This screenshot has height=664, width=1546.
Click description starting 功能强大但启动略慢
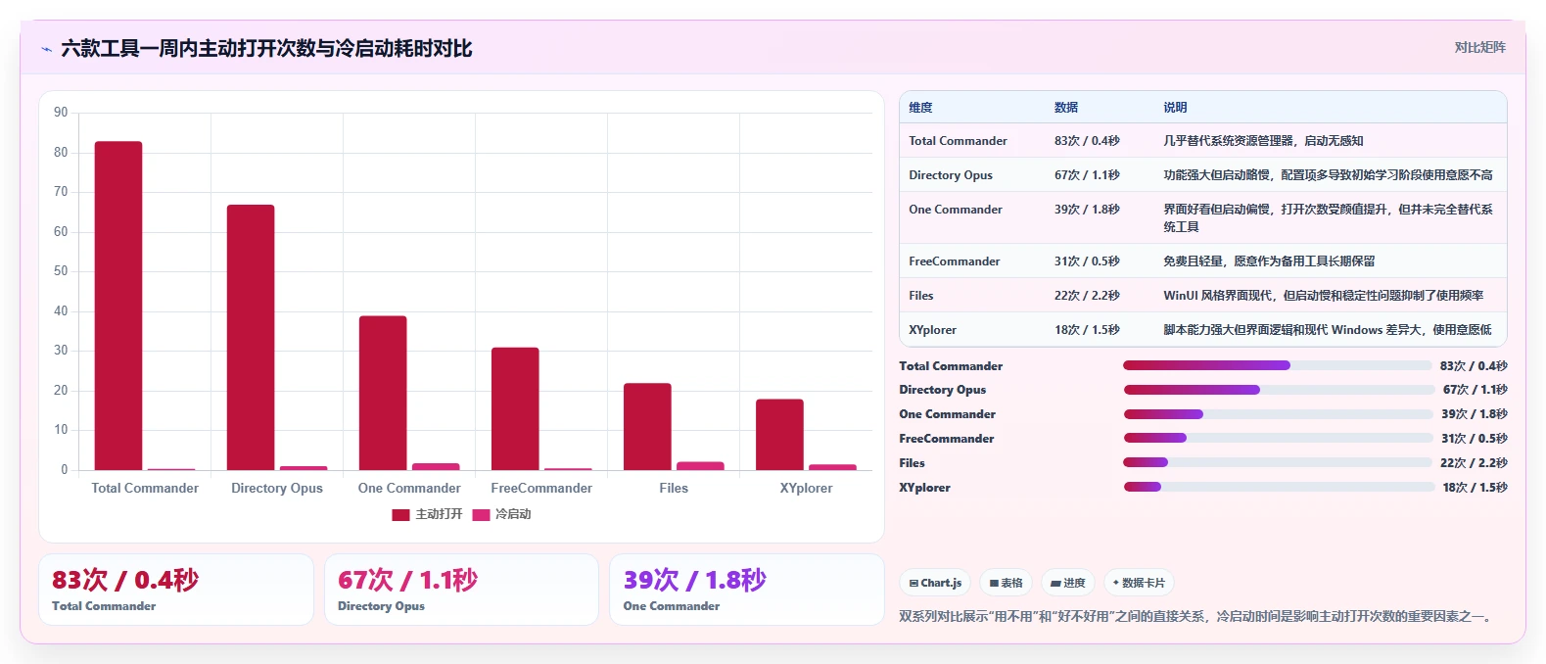click(x=1328, y=175)
